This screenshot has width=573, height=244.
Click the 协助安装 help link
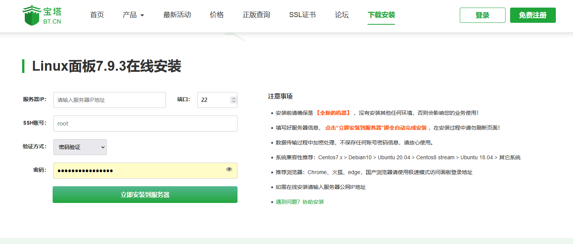313,202
